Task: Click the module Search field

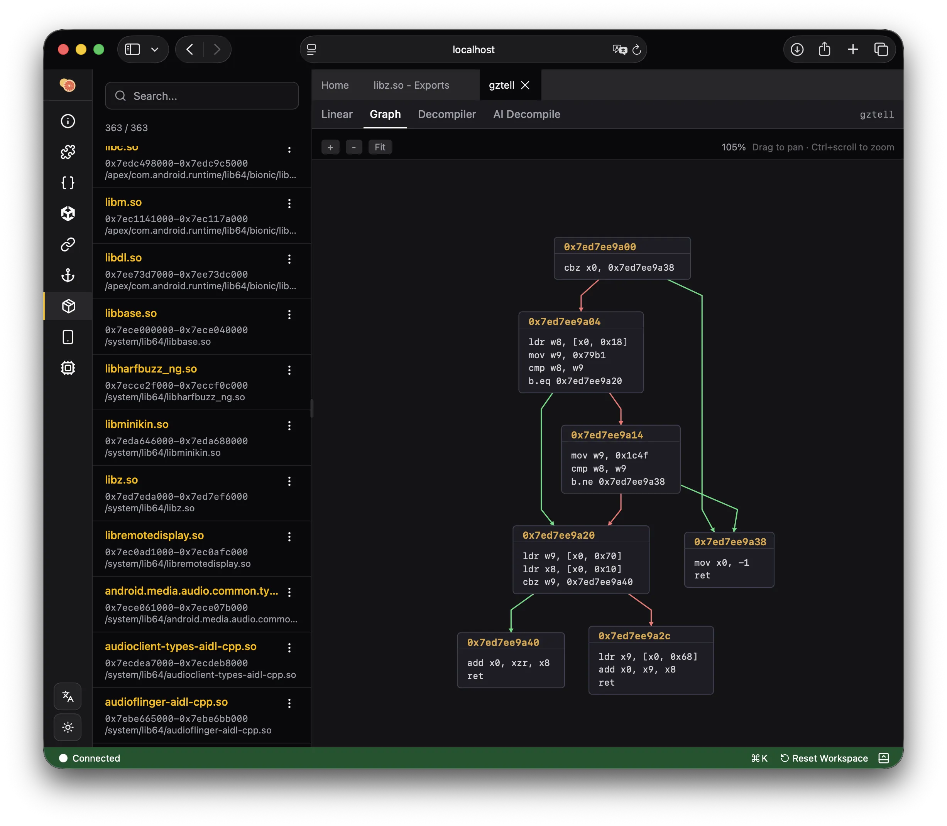Action: 202,96
